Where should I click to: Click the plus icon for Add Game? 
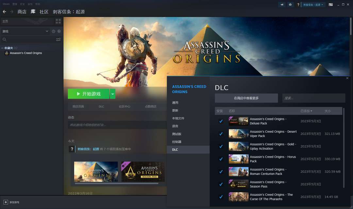pos(6,202)
